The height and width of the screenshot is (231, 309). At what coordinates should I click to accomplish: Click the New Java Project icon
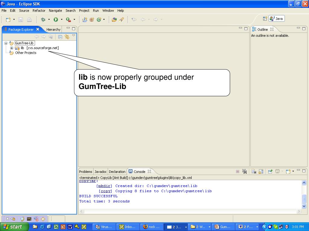[85, 20]
